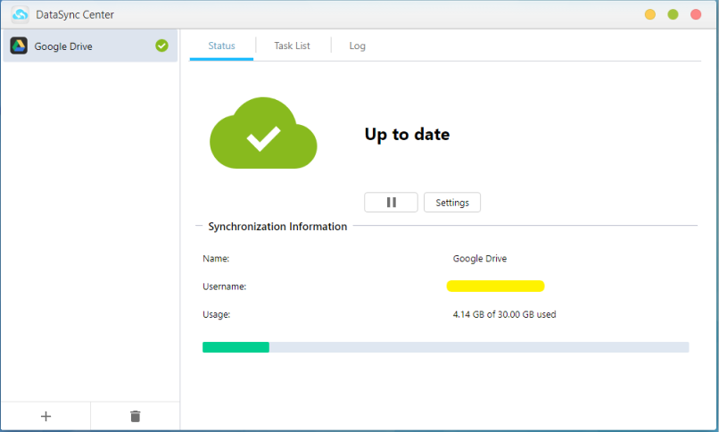Viewport: 719px width, 432px height.
Task: Select the Google Drive connection in sidebar
Action: (90, 46)
